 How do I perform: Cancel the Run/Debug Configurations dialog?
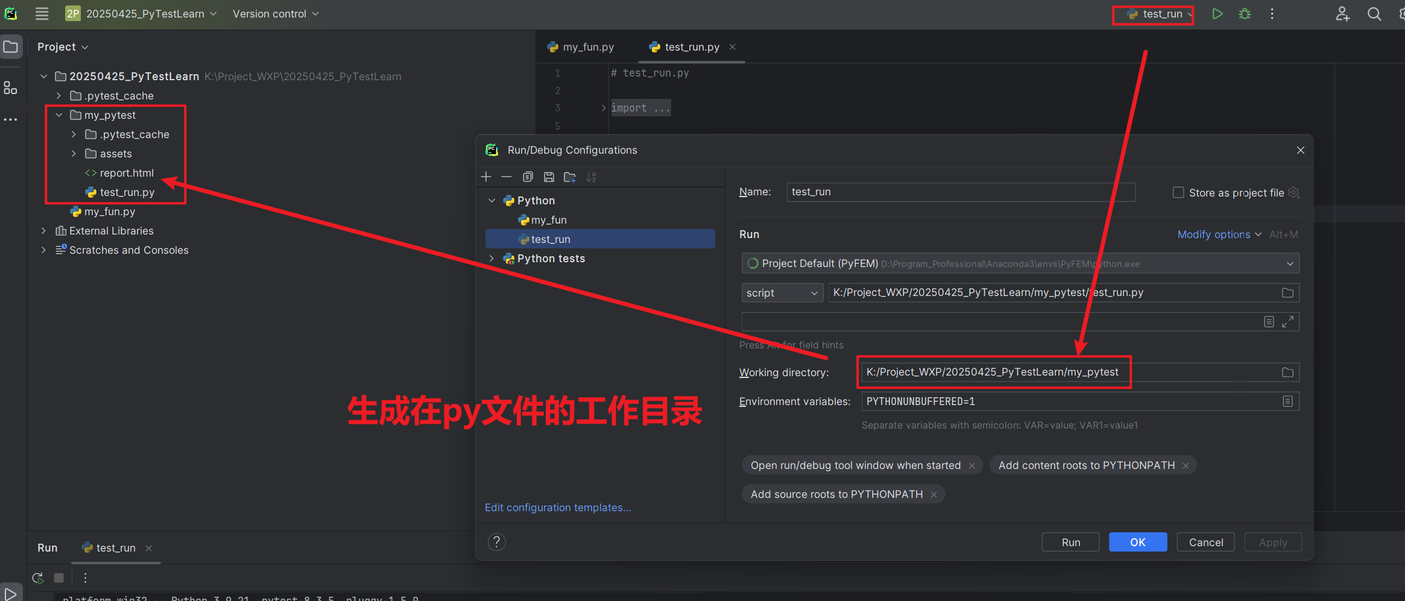1206,543
